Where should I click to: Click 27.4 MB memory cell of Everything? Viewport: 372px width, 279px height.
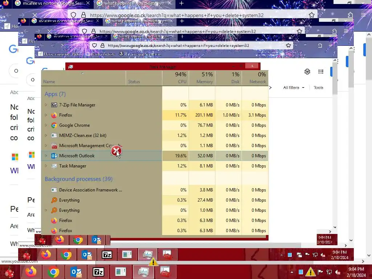coord(202,200)
